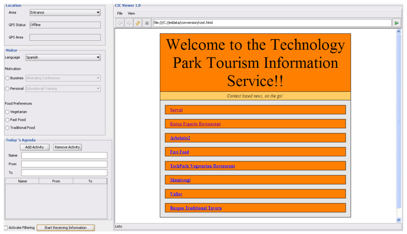Click the 'Context based news, on the go!' text
The width and height of the screenshot is (407, 234).
(255, 96)
